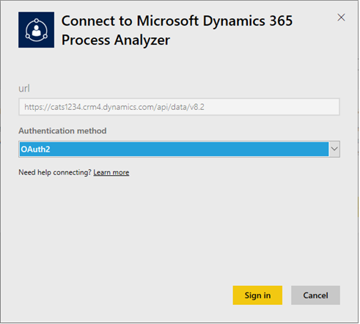Open the Authentication method dropdown arrow
The image size is (360, 324).
[334, 149]
